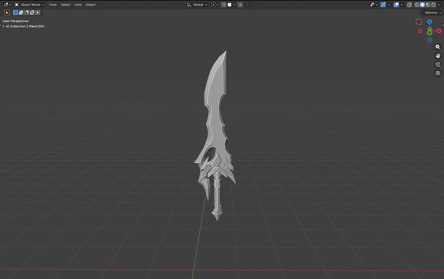Choose Invert selection mode

pos(32,13)
